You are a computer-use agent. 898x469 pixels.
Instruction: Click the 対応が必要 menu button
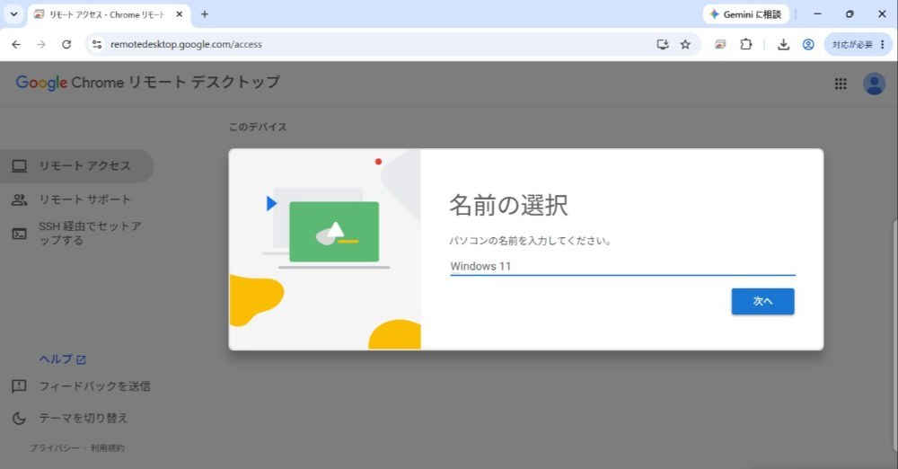[x=858, y=44]
